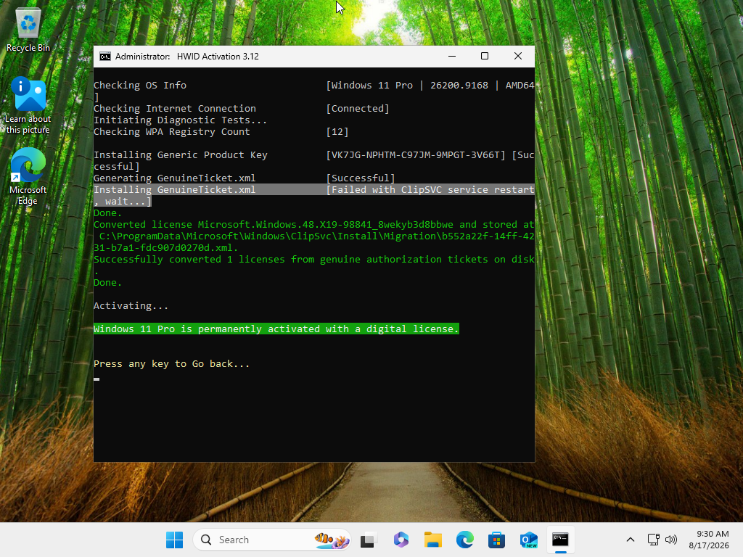The width and height of the screenshot is (743, 557).
Task: Open Microsoft Store from the taskbar
Action: 496,540
